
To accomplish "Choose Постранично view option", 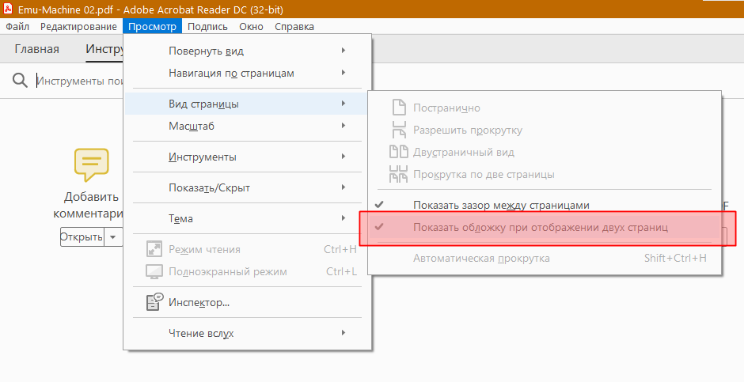I will [545, 108].
